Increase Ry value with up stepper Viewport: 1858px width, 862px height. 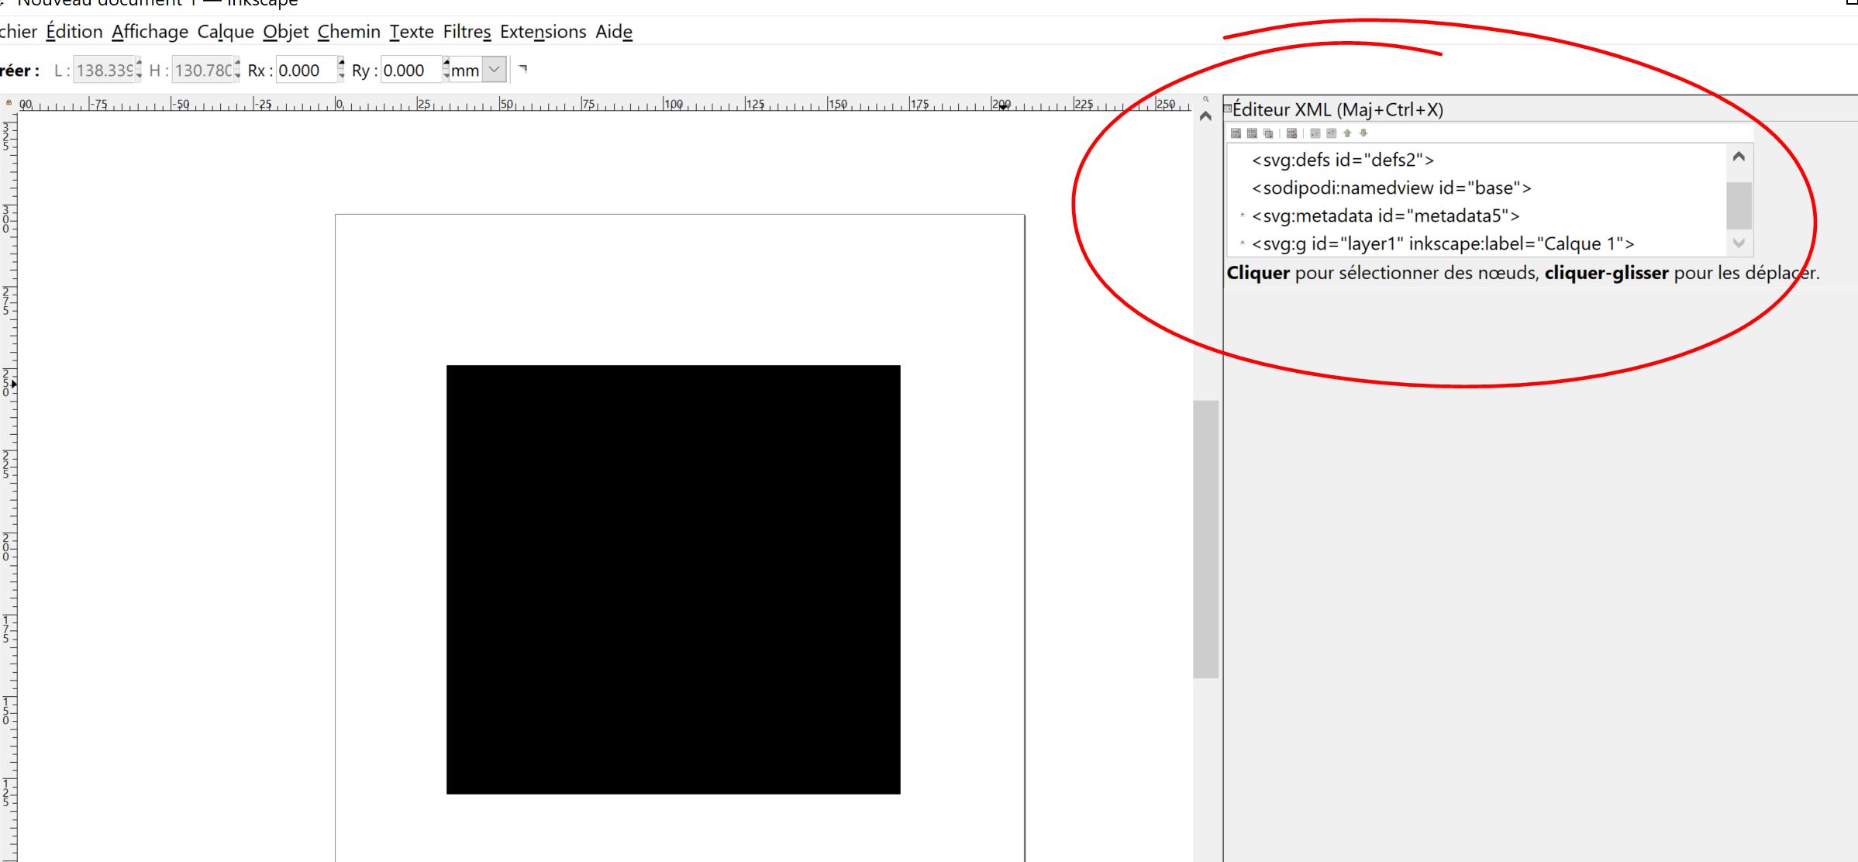click(x=446, y=62)
